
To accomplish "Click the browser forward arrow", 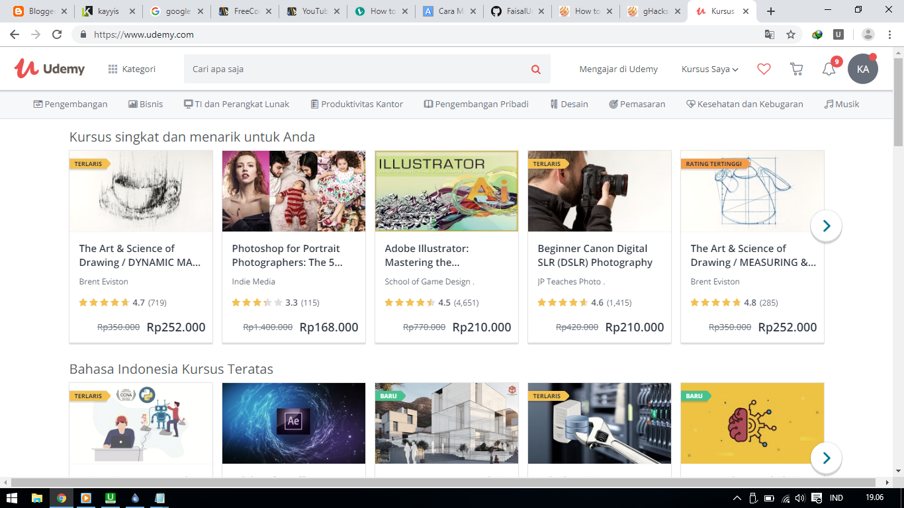I will click(x=36, y=34).
